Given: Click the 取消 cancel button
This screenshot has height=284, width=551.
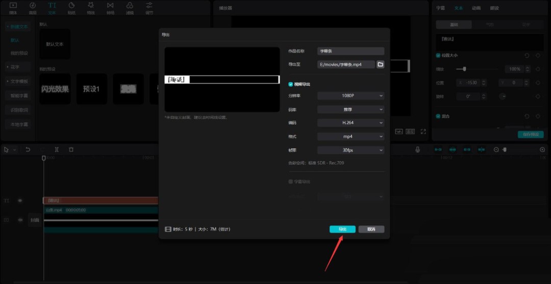Looking at the screenshot, I should pos(371,229).
